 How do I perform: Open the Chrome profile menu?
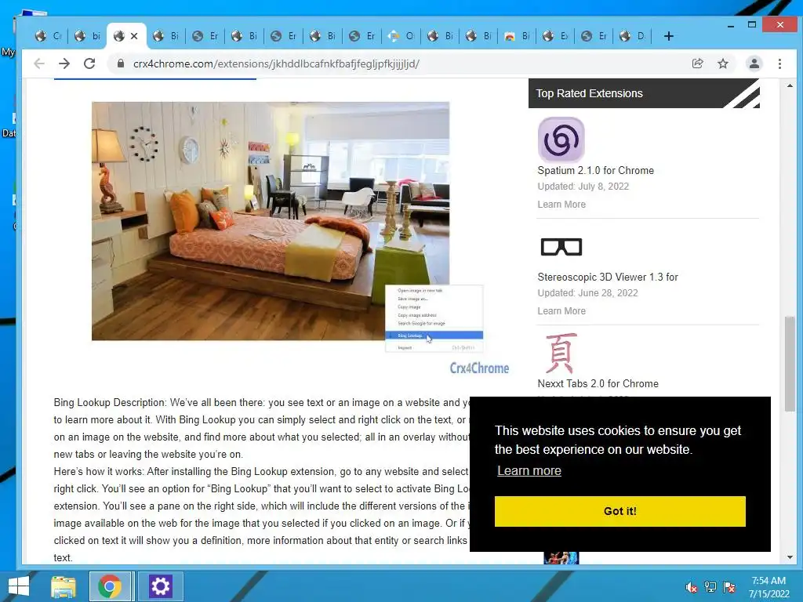click(754, 63)
